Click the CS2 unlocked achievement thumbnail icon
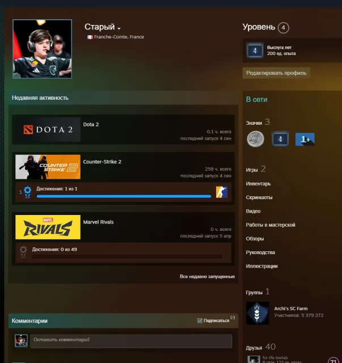Viewport: 342px width, 363px height. (222, 192)
